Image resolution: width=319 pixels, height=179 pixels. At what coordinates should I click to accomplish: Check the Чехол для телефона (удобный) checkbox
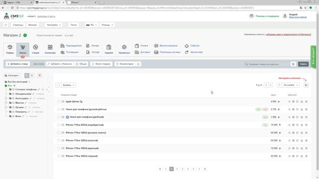click(59, 117)
